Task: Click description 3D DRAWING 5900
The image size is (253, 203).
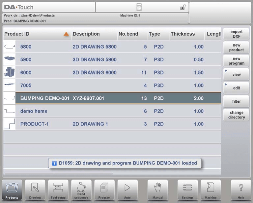Action: (95, 59)
